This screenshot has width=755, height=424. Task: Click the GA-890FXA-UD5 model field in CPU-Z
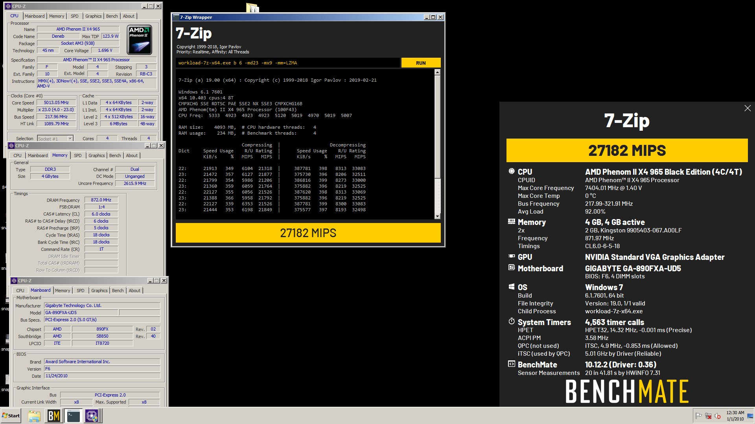pyautogui.click(x=81, y=313)
